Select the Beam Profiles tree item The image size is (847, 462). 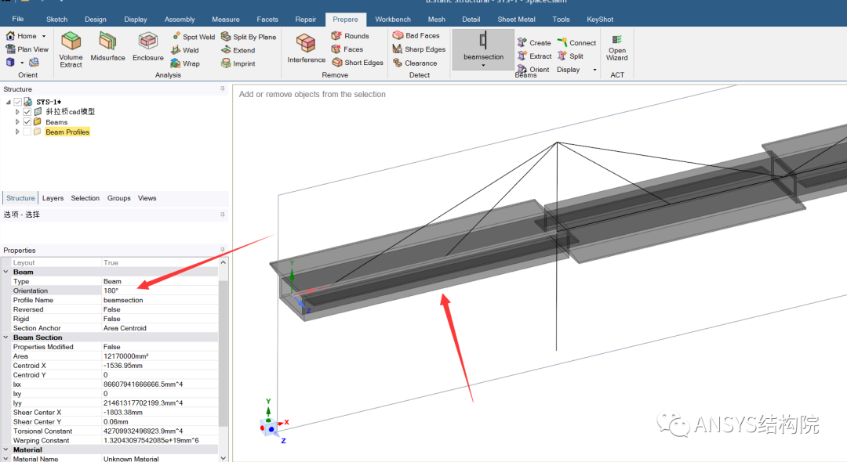click(67, 132)
